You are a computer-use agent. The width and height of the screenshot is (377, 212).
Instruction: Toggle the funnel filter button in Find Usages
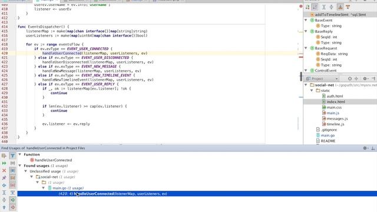[12, 155]
